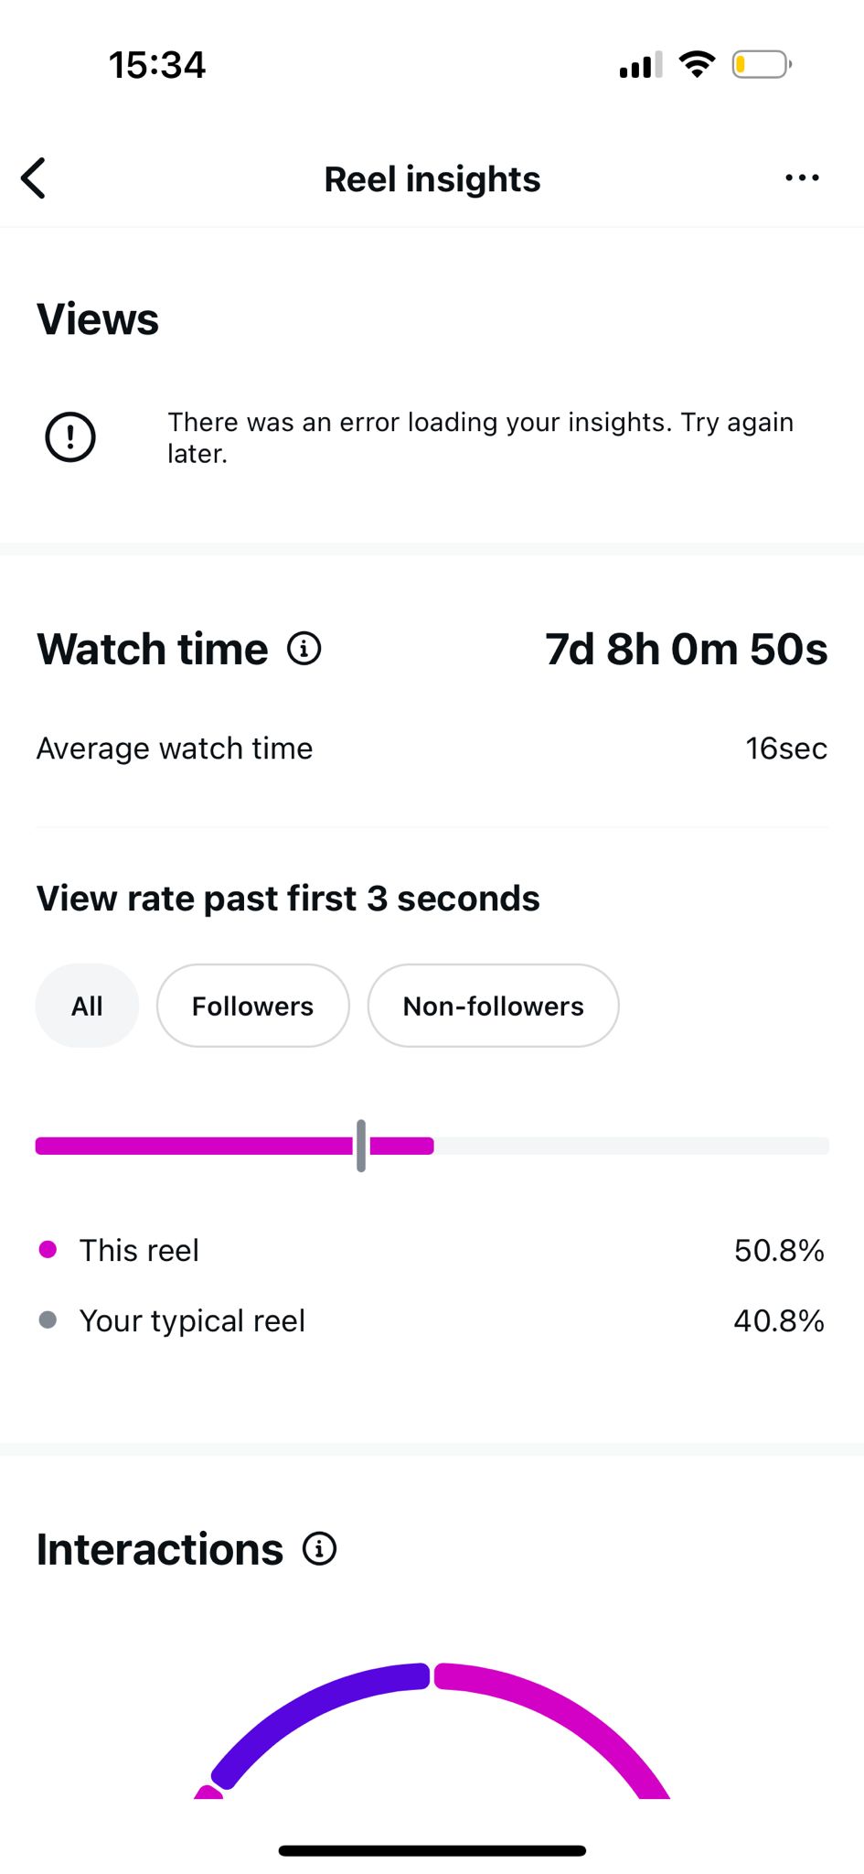
Task: Select the Non-followers filter chip
Action: coord(493,1006)
